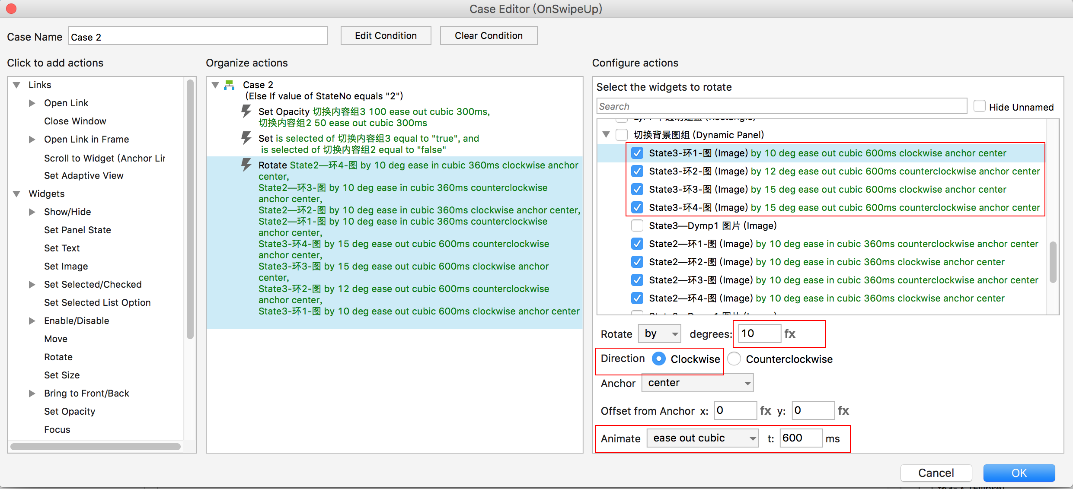Click the fx icon after offset y field

point(843,410)
